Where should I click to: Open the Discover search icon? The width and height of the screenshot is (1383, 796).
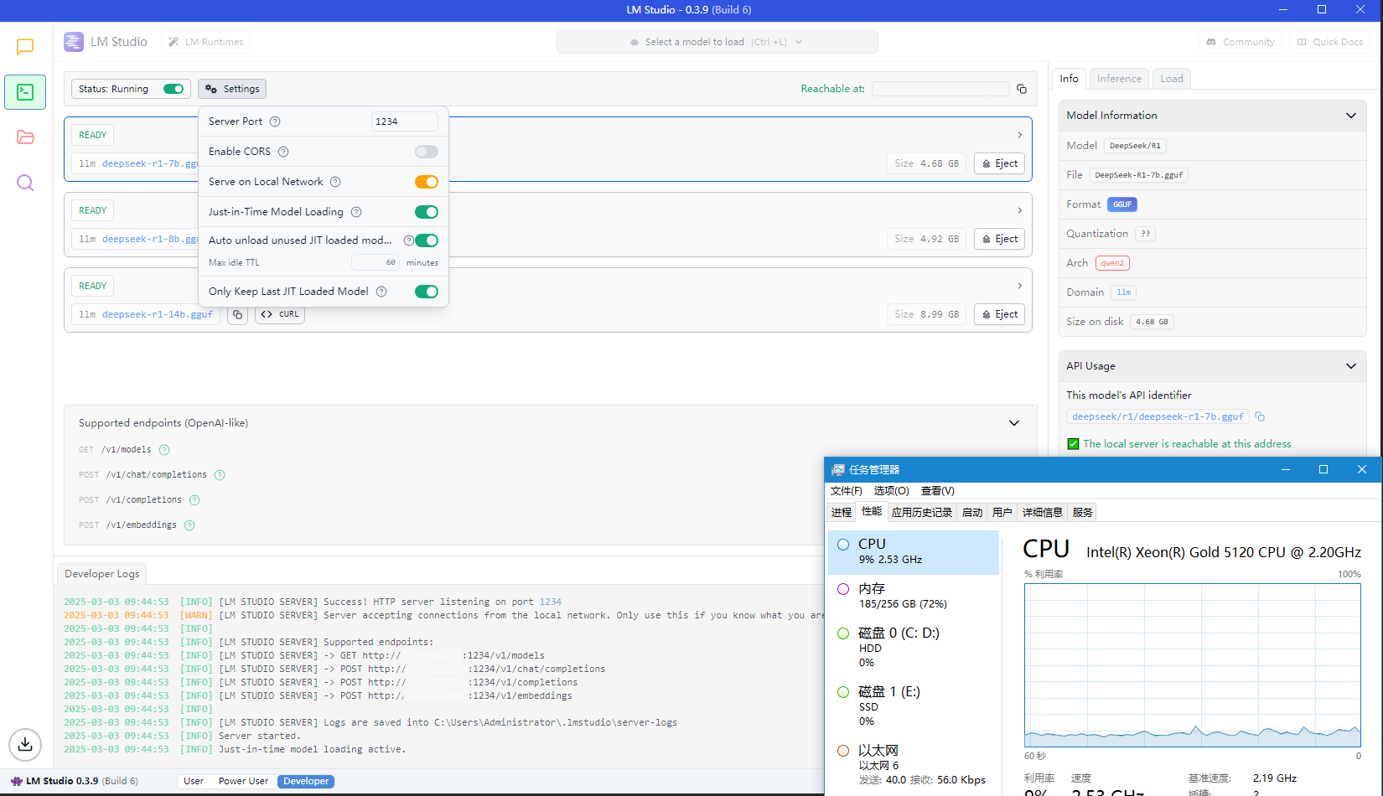tap(25, 183)
